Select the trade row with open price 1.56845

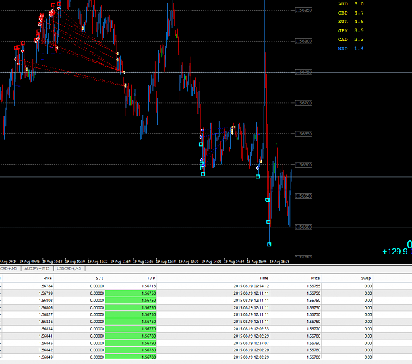click(206, 343)
